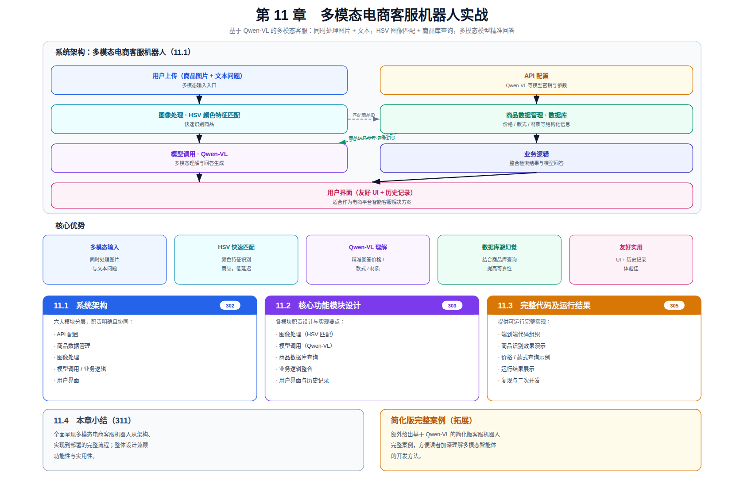Image resolution: width=744 pixels, height=488 pixels.
Task: Click the summary line 功能性与实用性。
Action: (75, 456)
